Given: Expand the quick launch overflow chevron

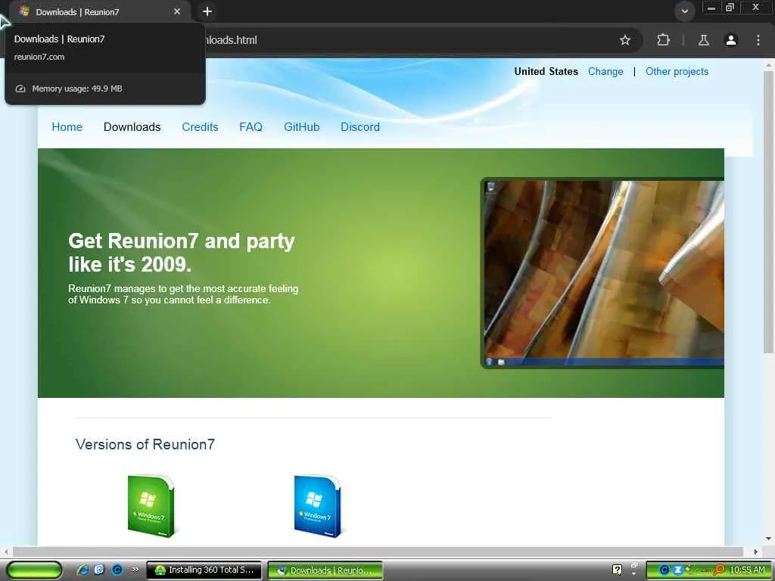Looking at the screenshot, I should pos(135,570).
